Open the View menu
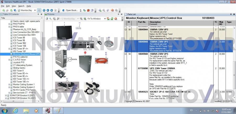The image size is (236, 114). tap(14, 6)
